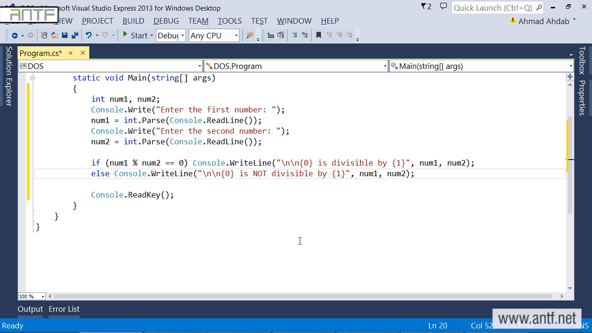Collapse the Main method outlining region
This screenshot has height=333, width=592.
[x=32, y=78]
